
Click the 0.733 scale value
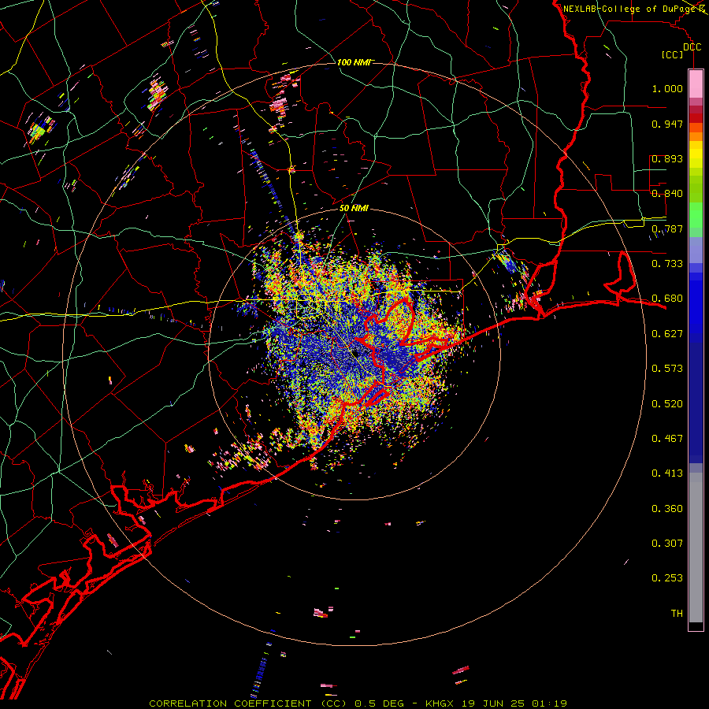click(x=667, y=264)
